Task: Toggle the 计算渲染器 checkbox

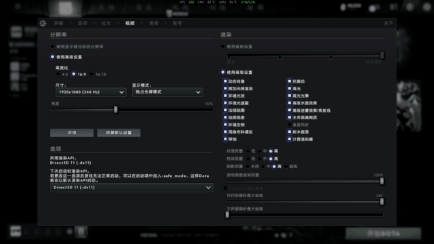Action: click(x=290, y=139)
